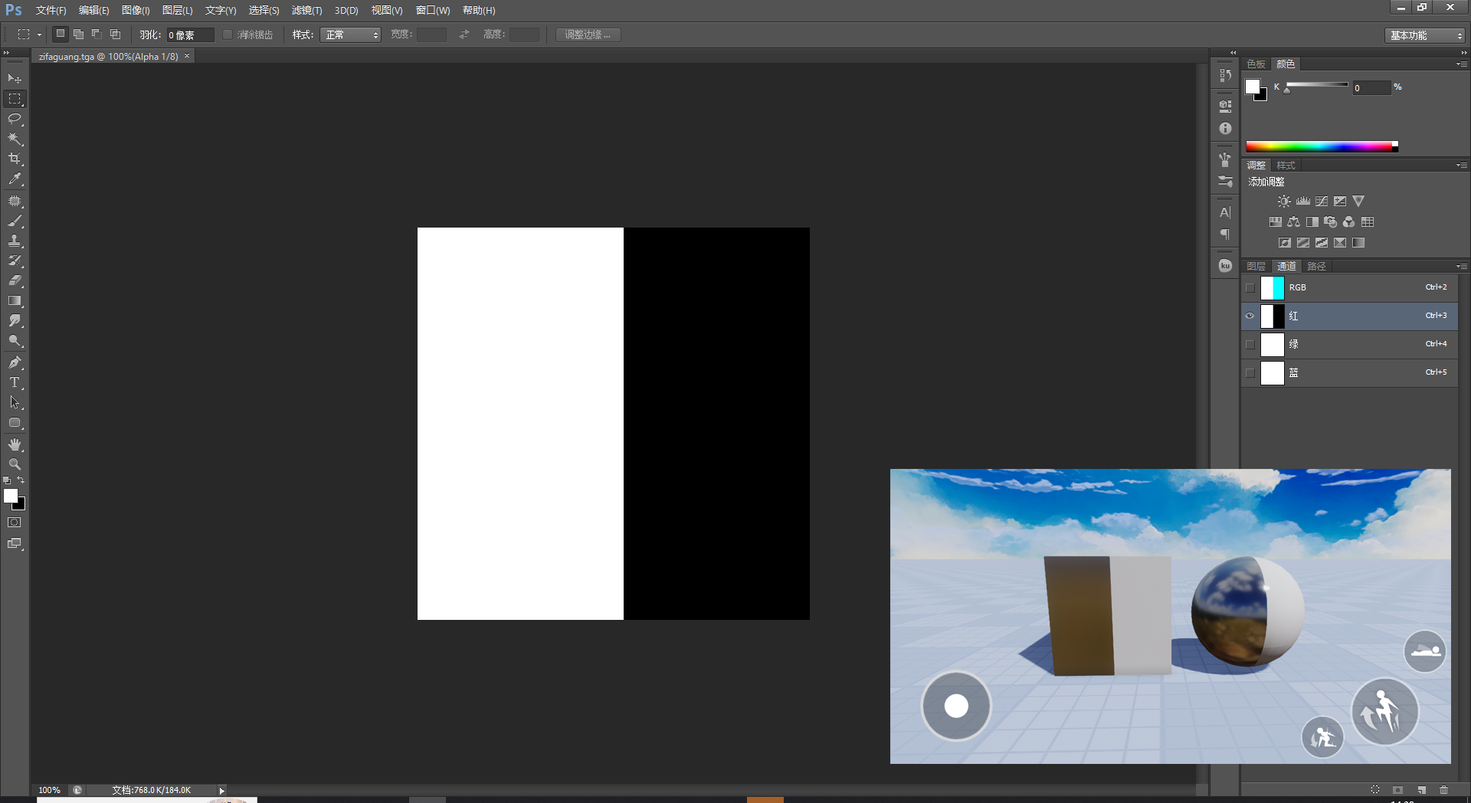
Task: Toggle Quick Mask mode icon
Action: click(x=15, y=523)
